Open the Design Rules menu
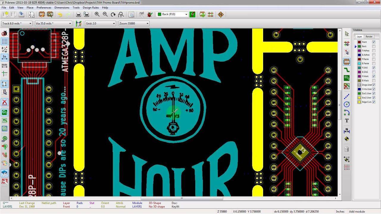 (x=91, y=7)
